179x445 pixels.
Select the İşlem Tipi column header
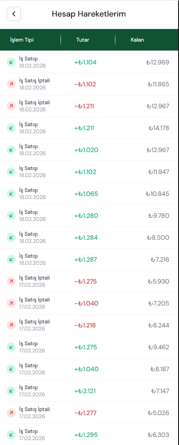(x=22, y=40)
